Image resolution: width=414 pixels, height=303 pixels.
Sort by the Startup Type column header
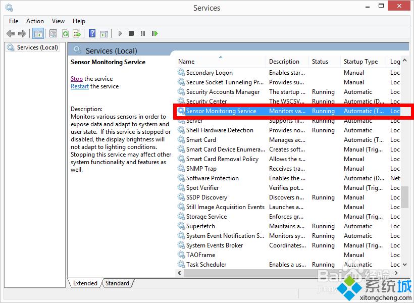(364, 62)
